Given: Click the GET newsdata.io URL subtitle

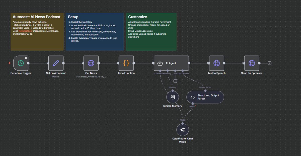Looking at the screenshot, I should 91,76.
